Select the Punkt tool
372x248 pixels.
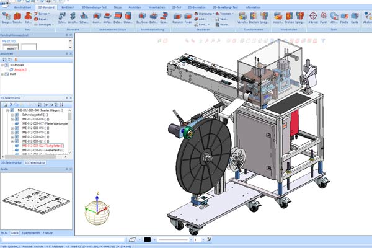pos(324,18)
